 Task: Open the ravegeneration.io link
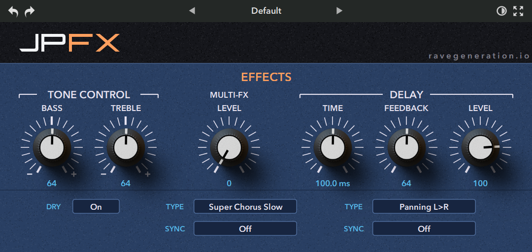(479, 56)
